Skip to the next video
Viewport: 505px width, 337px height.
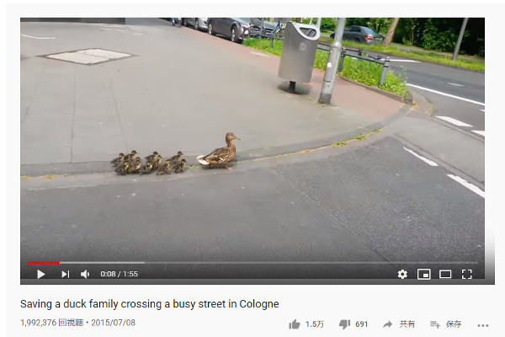pos(66,274)
